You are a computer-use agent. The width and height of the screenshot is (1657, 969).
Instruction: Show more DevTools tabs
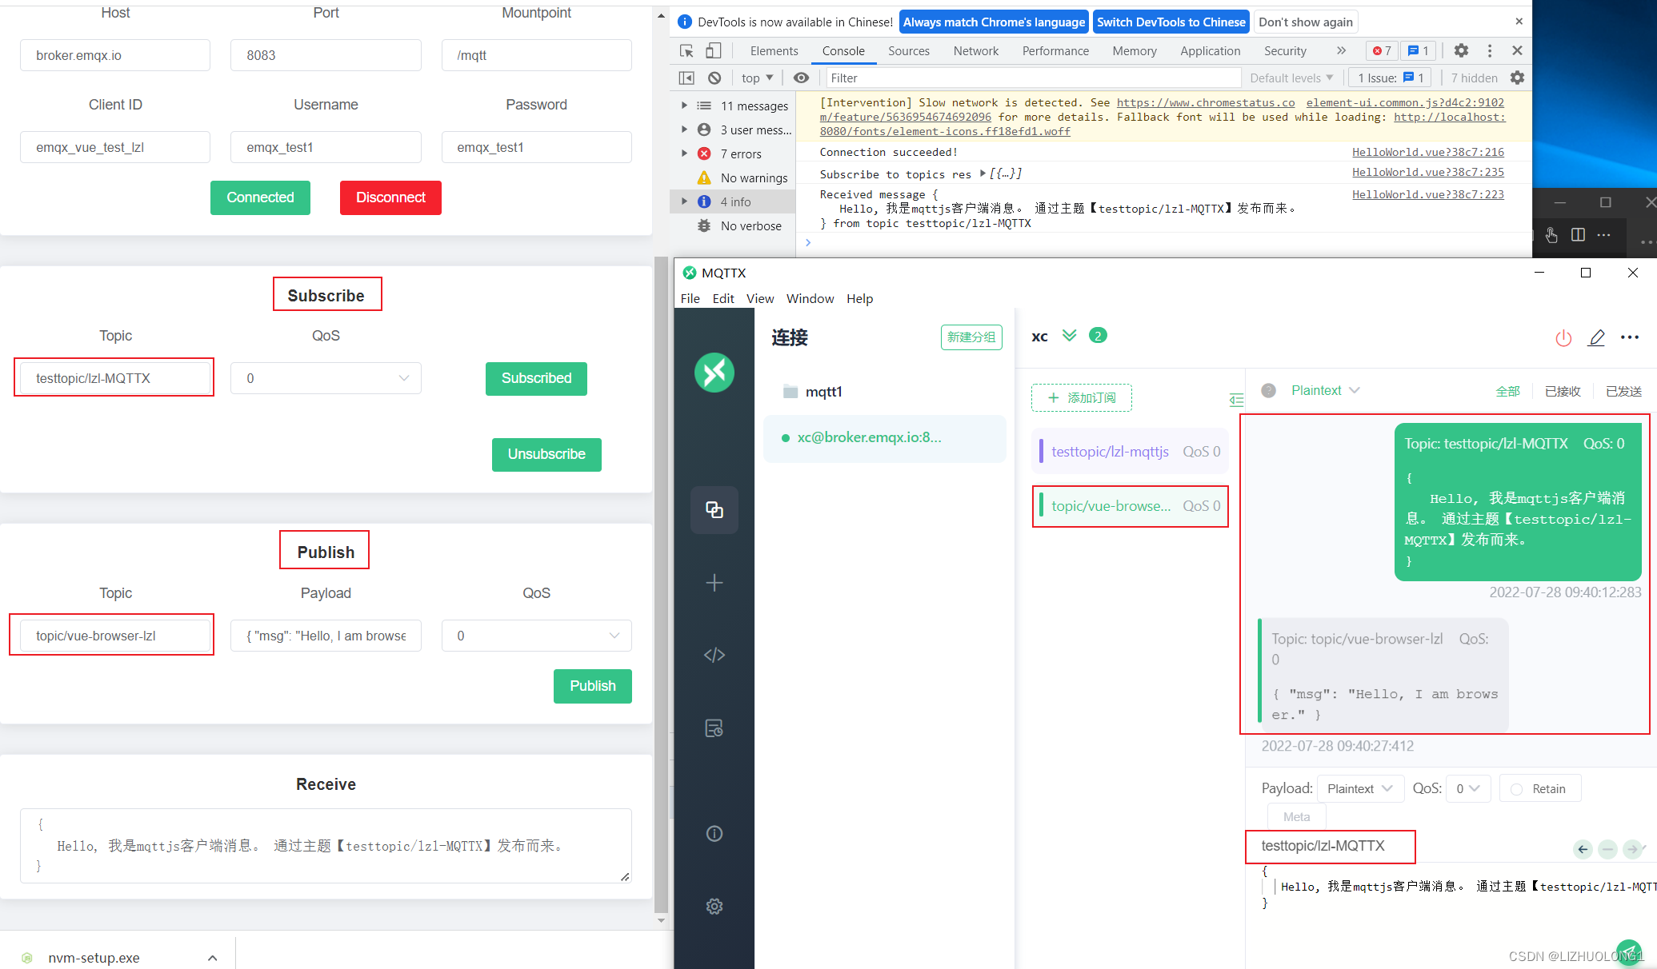[x=1341, y=50]
